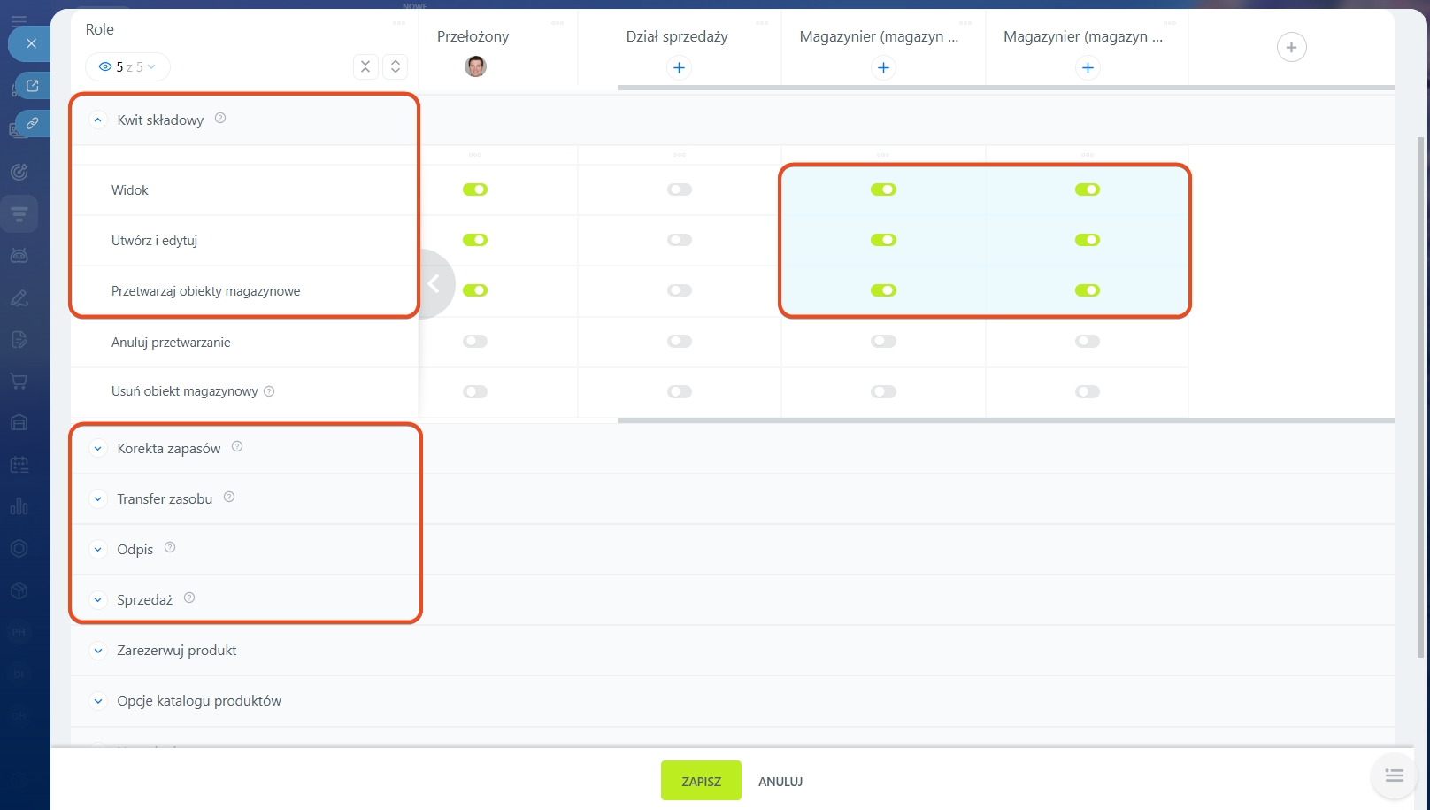
Task: Enable Utwórz i edytuj for Dział sprzedaży
Action: [679, 240]
